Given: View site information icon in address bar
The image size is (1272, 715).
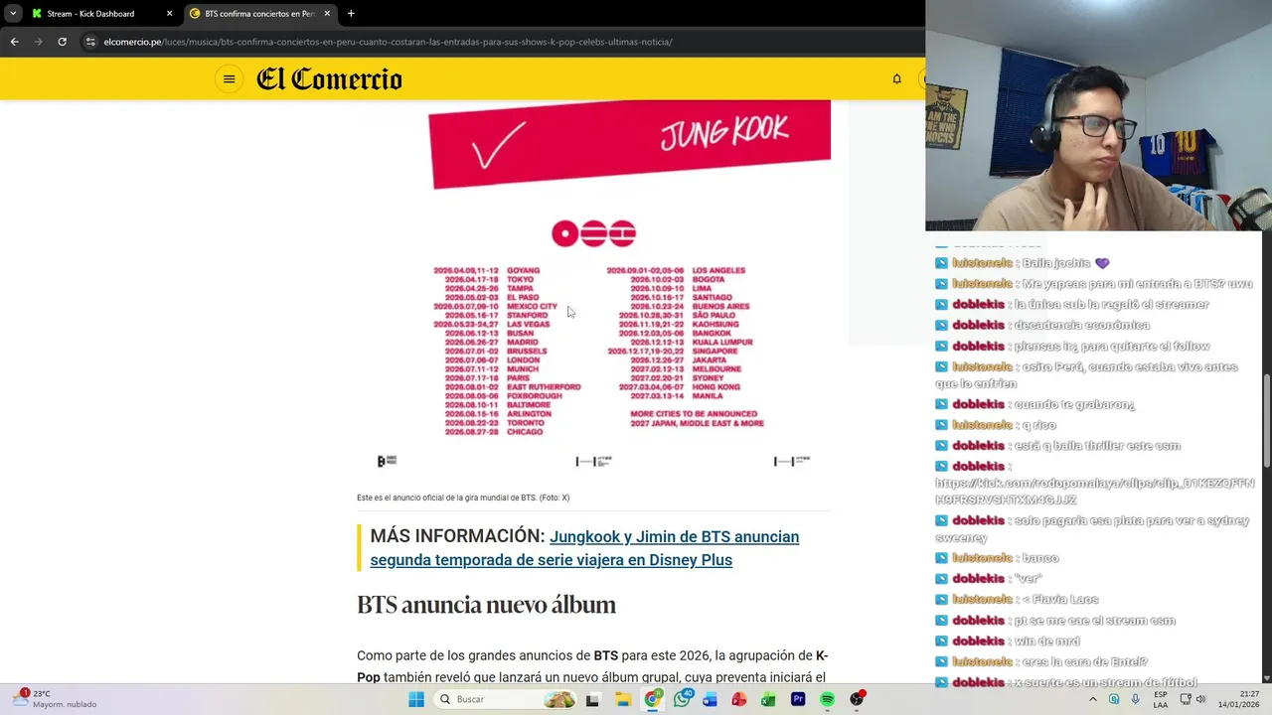Looking at the screenshot, I should 90,42.
